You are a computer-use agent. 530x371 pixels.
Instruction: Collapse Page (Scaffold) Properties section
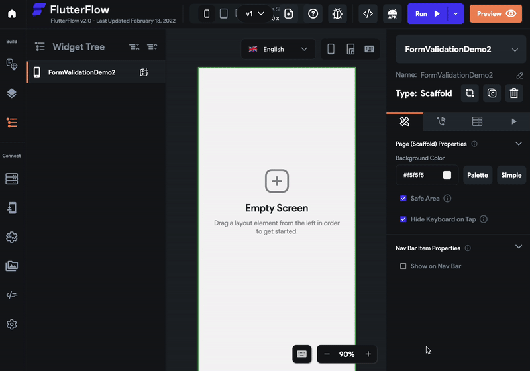point(519,144)
